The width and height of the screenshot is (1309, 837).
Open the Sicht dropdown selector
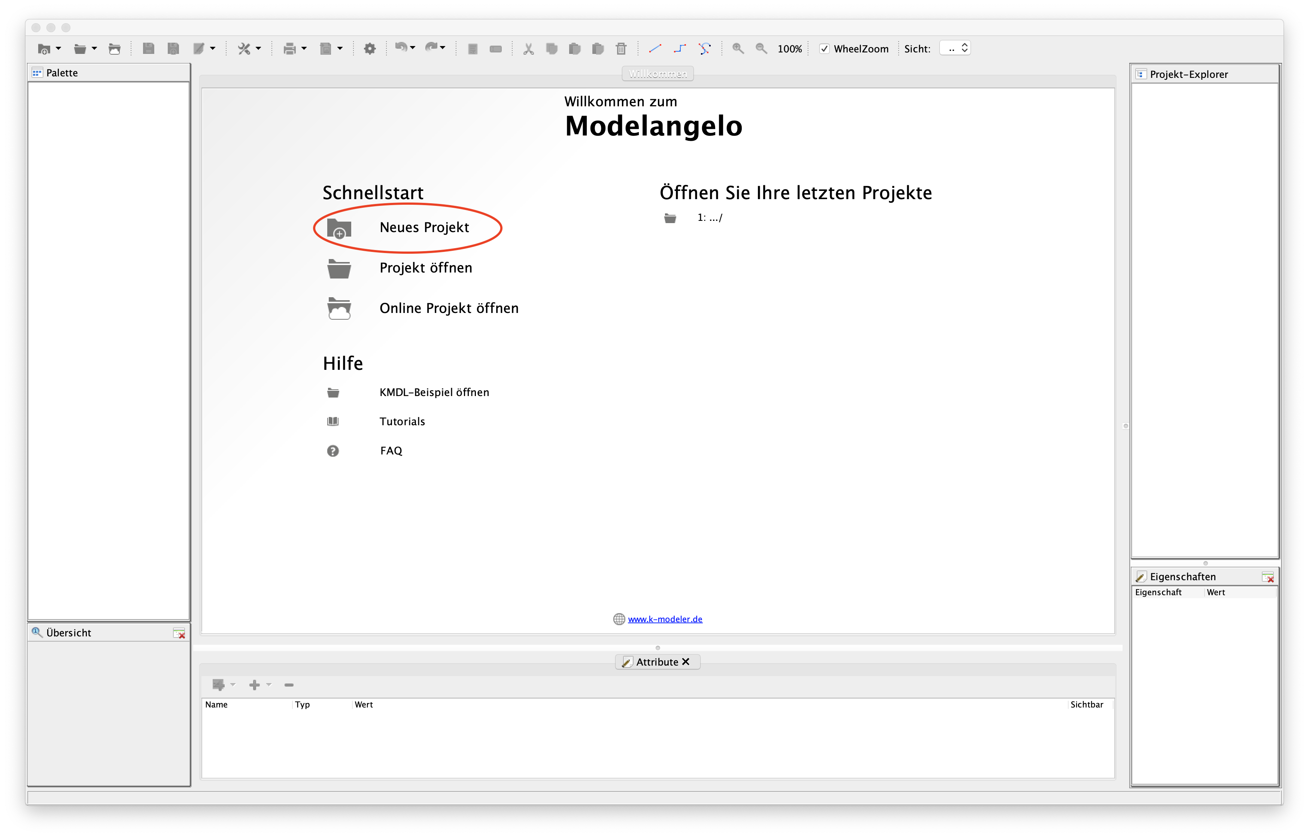coord(955,48)
